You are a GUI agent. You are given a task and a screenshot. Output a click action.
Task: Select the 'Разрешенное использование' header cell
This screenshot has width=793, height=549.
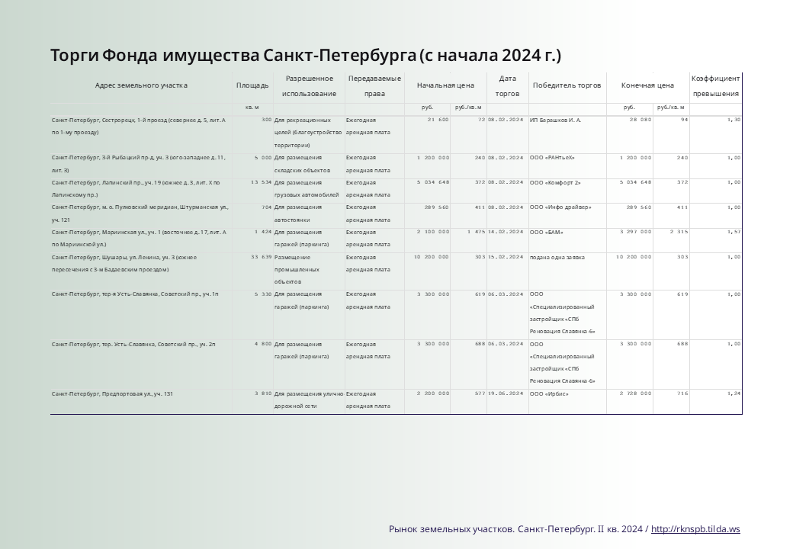point(309,86)
